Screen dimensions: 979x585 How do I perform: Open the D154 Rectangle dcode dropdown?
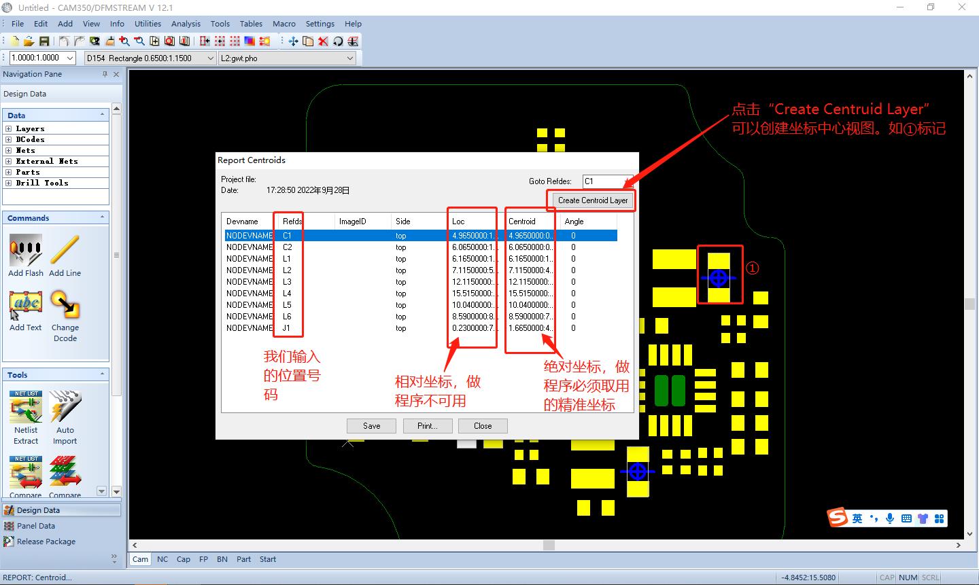[210, 58]
